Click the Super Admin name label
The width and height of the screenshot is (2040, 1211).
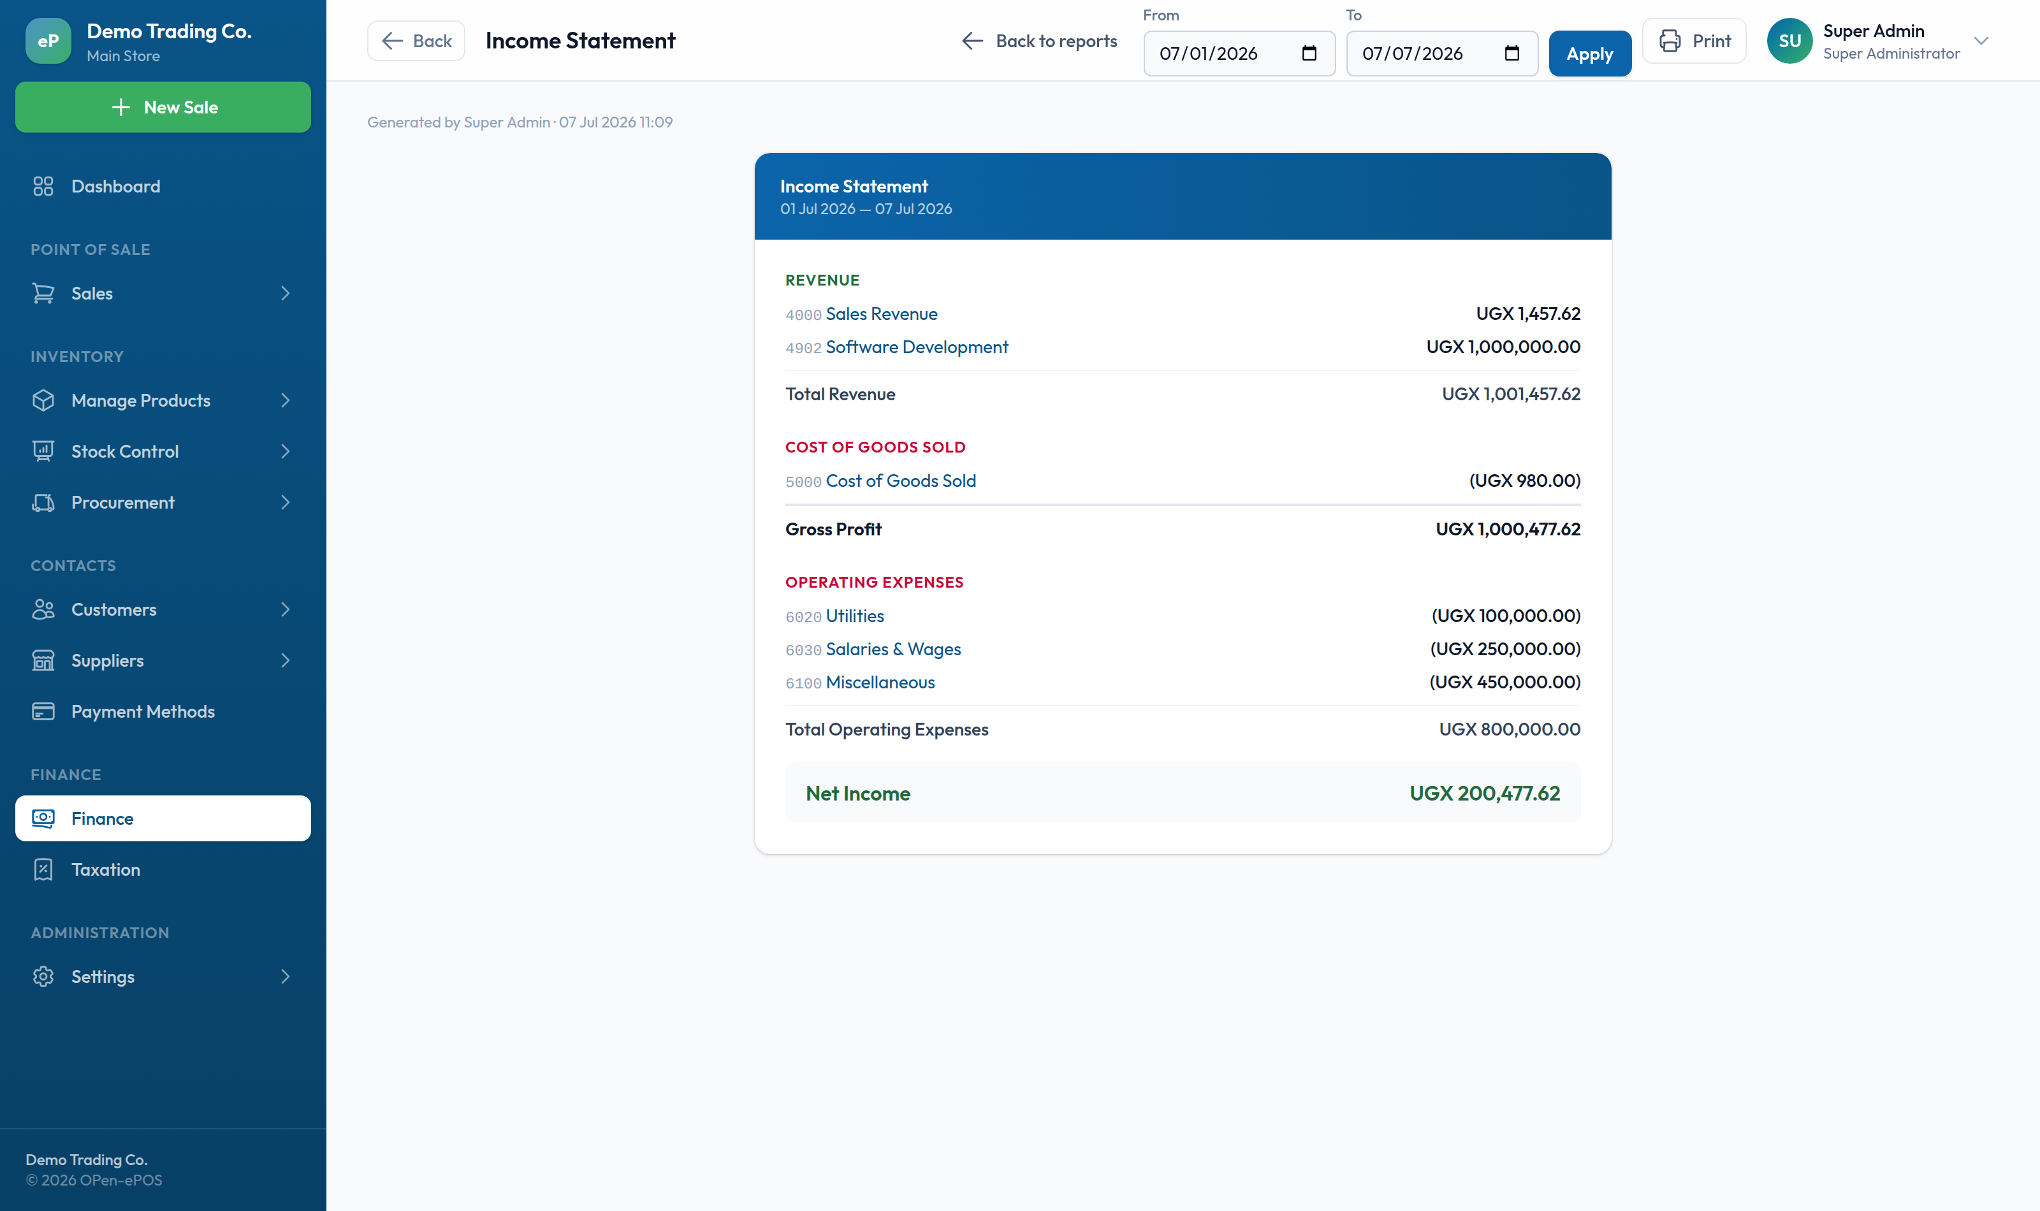pyautogui.click(x=1874, y=31)
